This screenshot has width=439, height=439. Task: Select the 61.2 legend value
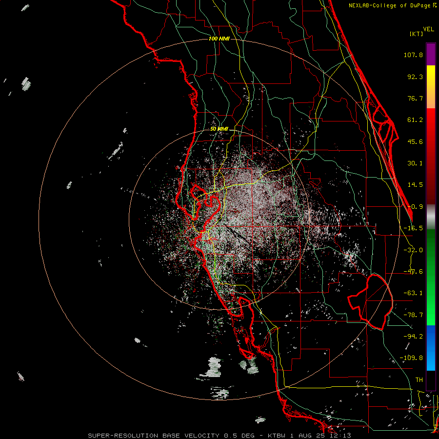[x=415, y=120]
